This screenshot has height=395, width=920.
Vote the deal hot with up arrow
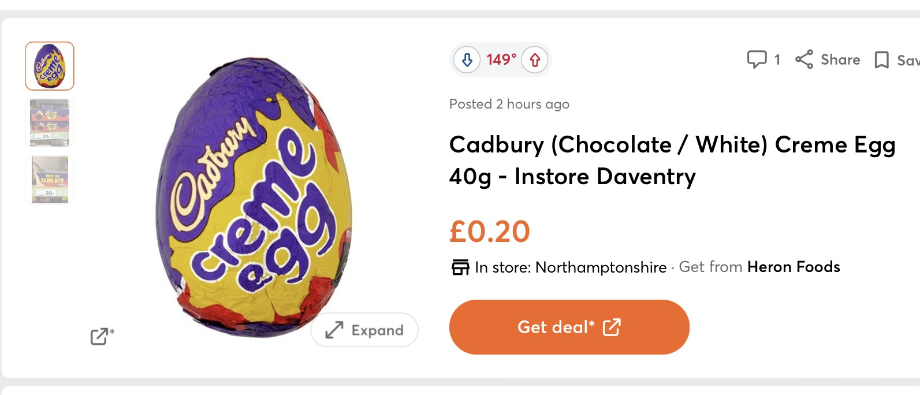pos(535,59)
